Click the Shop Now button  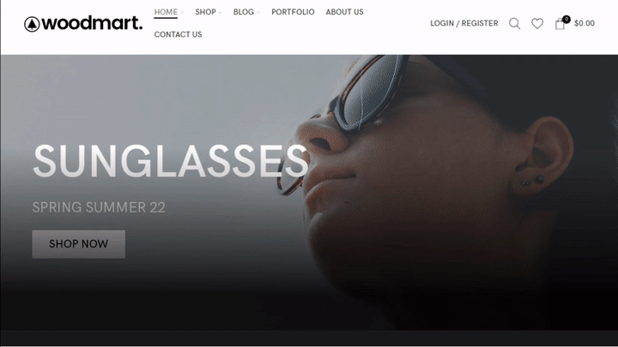78,244
